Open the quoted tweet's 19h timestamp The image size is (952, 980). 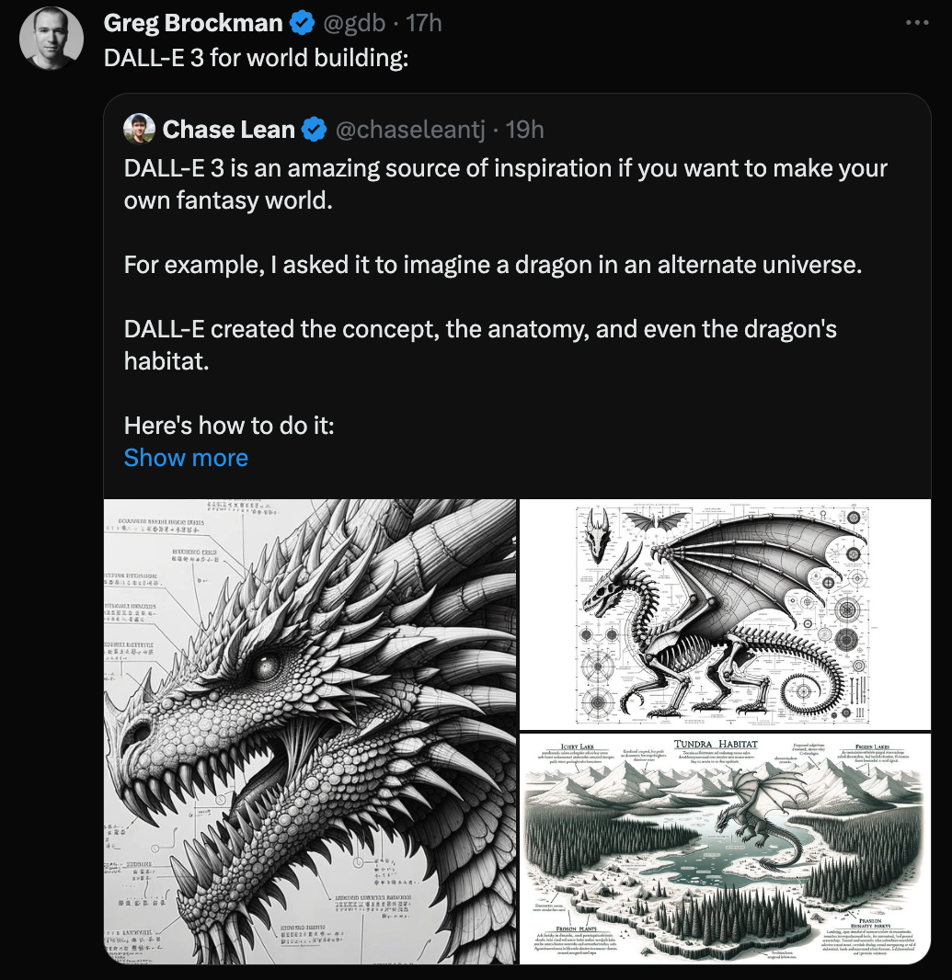(x=524, y=130)
